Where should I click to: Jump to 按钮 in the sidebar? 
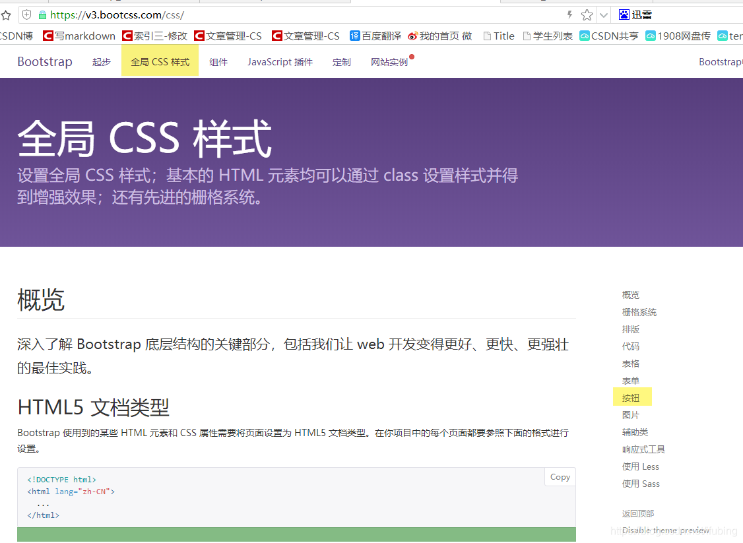click(631, 398)
